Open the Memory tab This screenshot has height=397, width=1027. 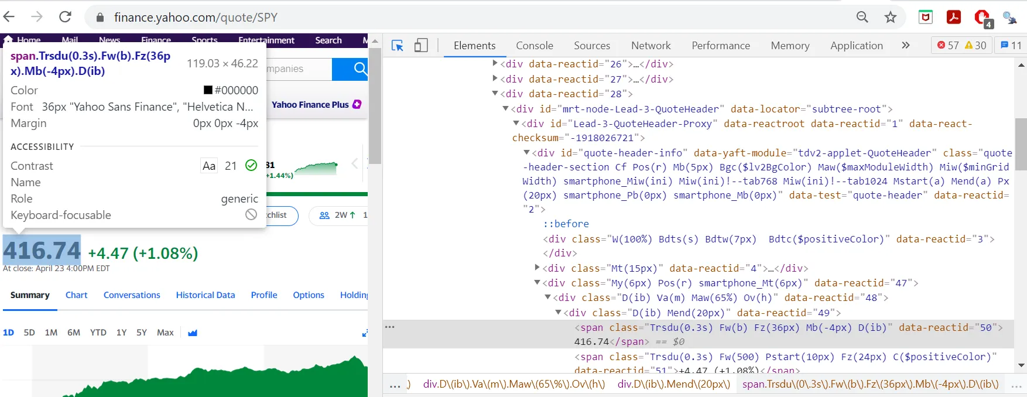[x=790, y=46]
